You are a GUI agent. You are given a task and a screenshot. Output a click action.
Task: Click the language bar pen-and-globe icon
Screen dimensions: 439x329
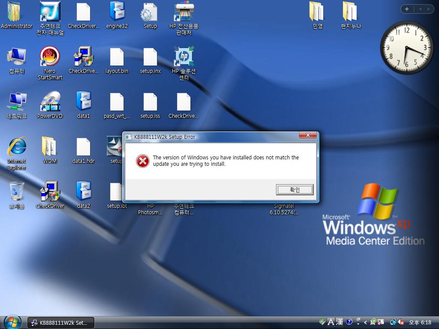point(322,322)
